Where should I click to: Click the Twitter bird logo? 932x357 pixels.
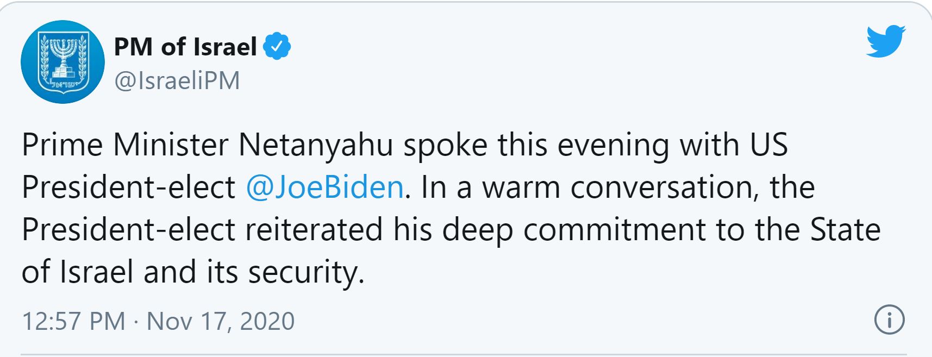[886, 41]
